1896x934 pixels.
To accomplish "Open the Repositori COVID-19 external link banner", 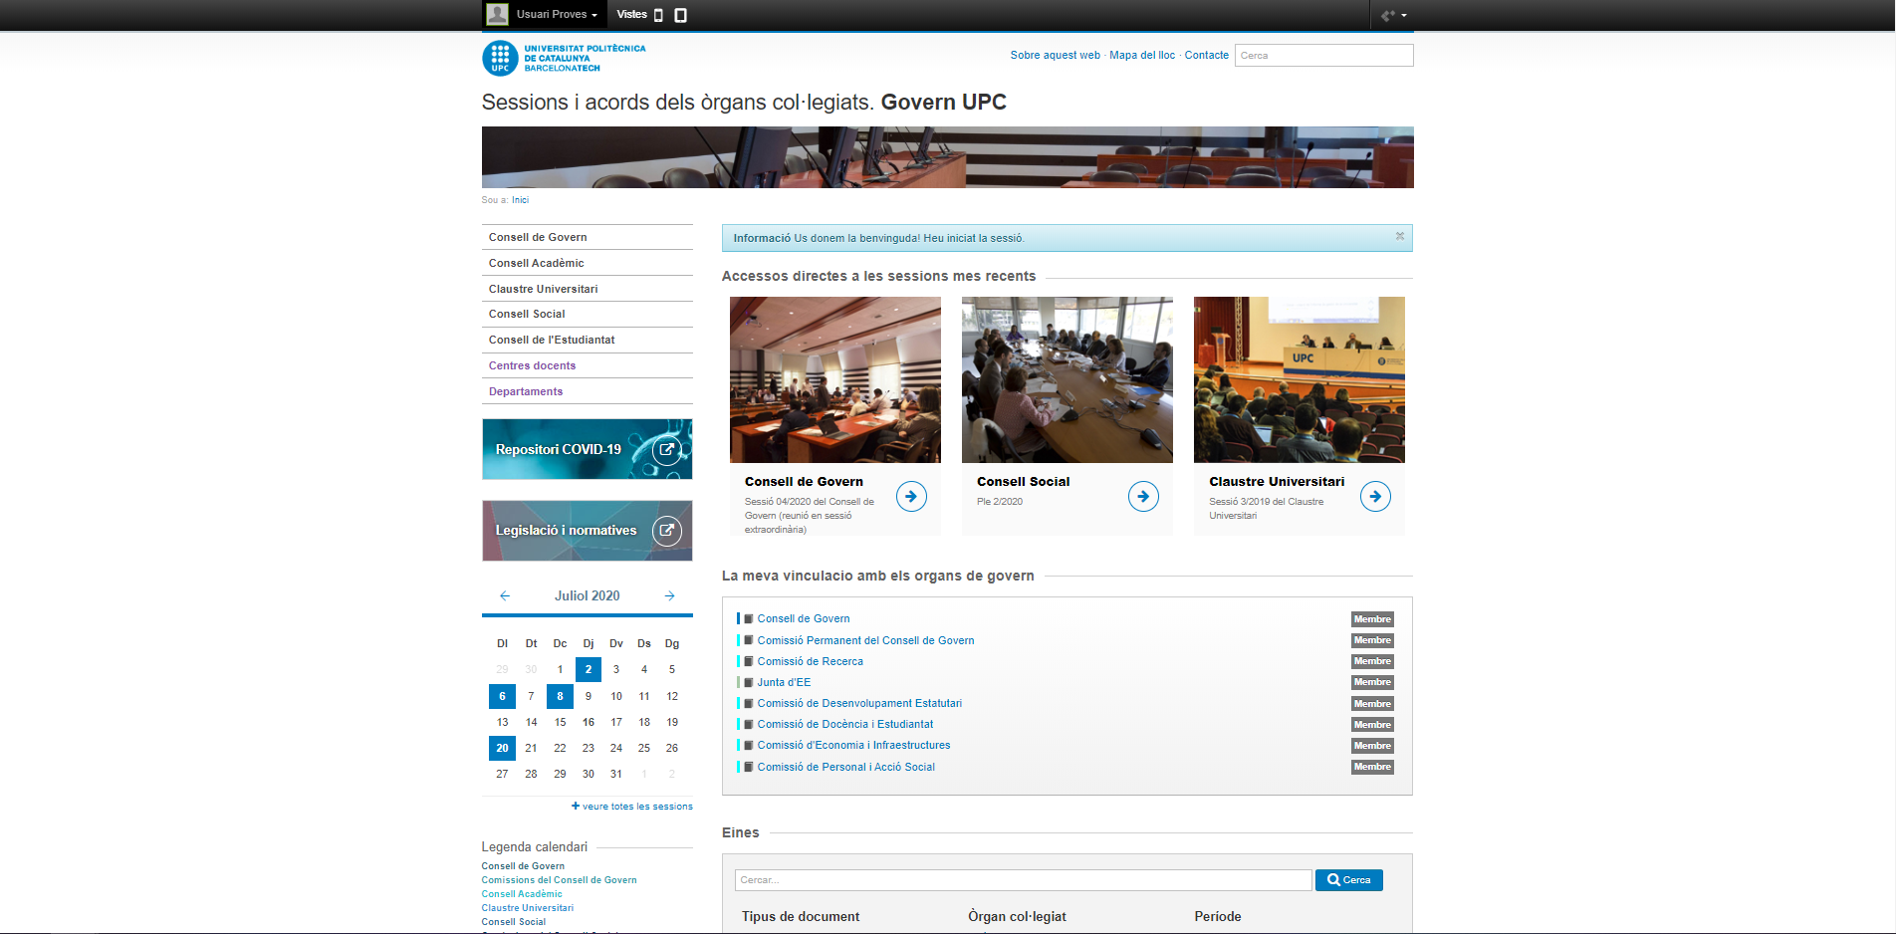I will [587, 449].
